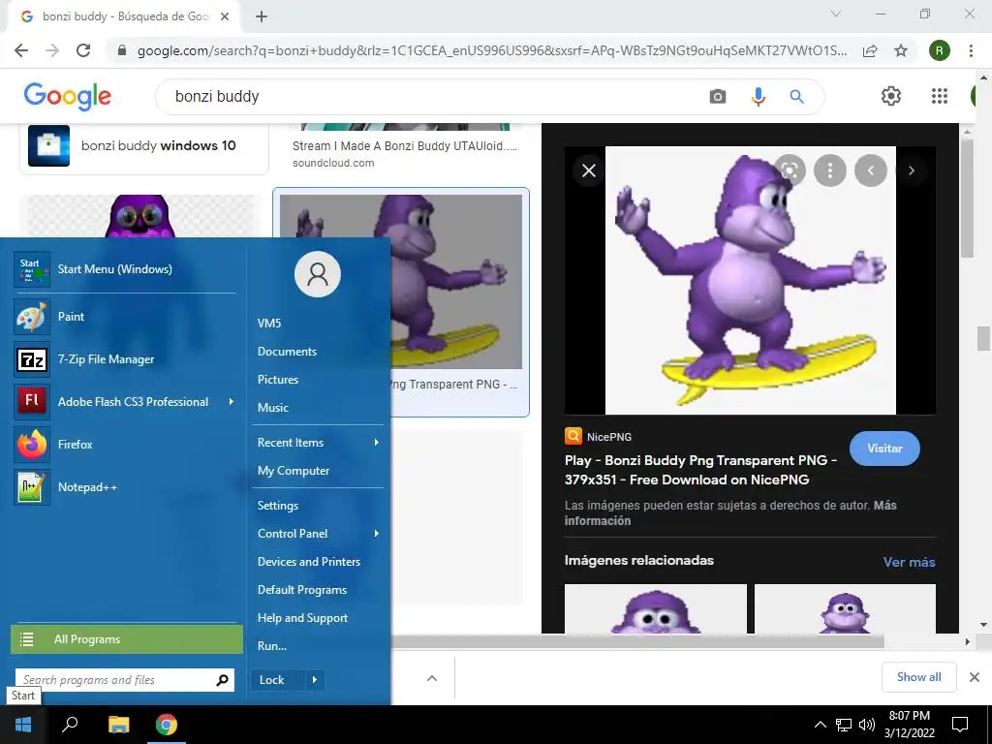Open Pictures from start menu
Viewport: 992px width, 744px height.
point(278,380)
